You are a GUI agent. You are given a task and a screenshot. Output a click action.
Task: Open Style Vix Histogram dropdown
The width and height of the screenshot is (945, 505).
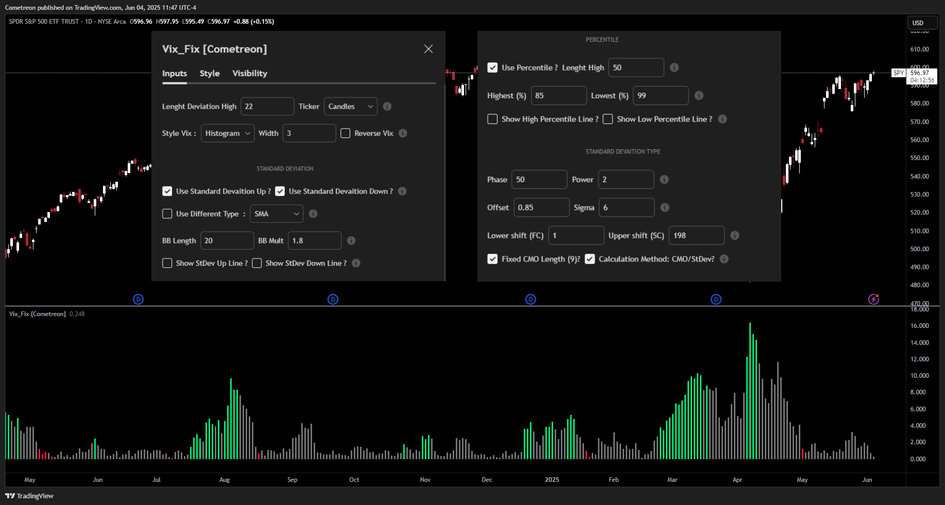[x=228, y=133]
